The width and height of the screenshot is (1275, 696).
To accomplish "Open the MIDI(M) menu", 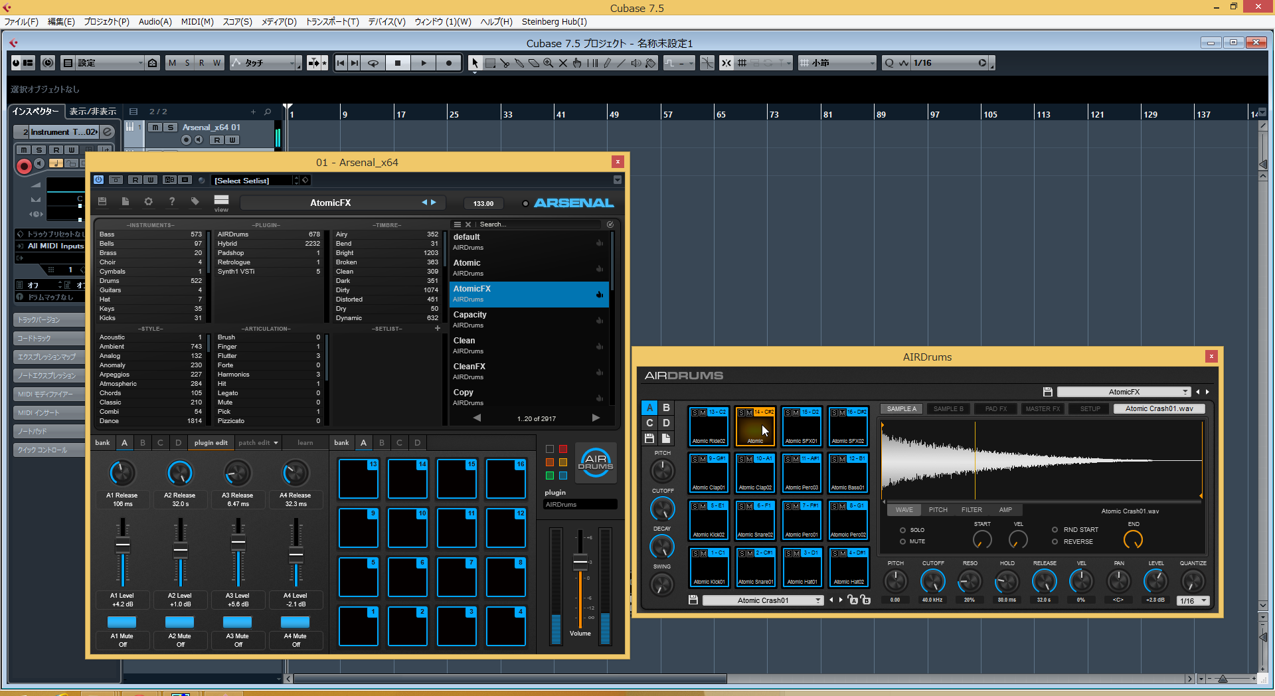I will (x=197, y=21).
